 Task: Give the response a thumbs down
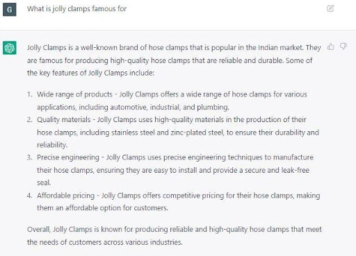click(x=343, y=46)
